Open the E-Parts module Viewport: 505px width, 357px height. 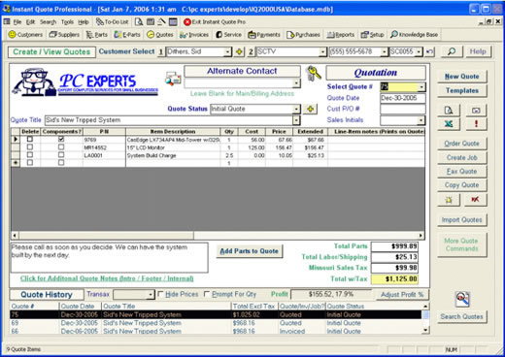[x=127, y=35]
